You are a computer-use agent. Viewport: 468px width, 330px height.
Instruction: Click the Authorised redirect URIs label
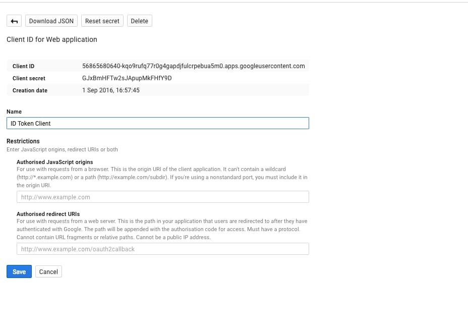click(48, 214)
